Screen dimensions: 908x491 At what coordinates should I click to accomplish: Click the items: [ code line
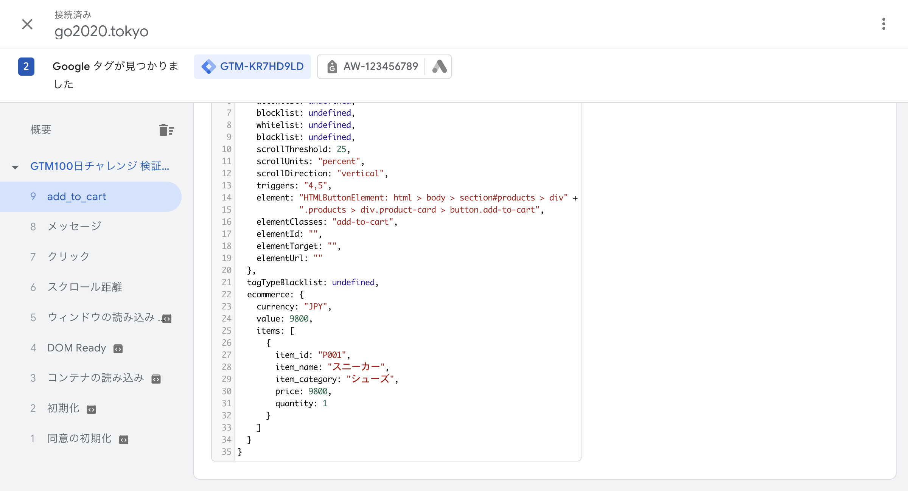[x=275, y=331]
